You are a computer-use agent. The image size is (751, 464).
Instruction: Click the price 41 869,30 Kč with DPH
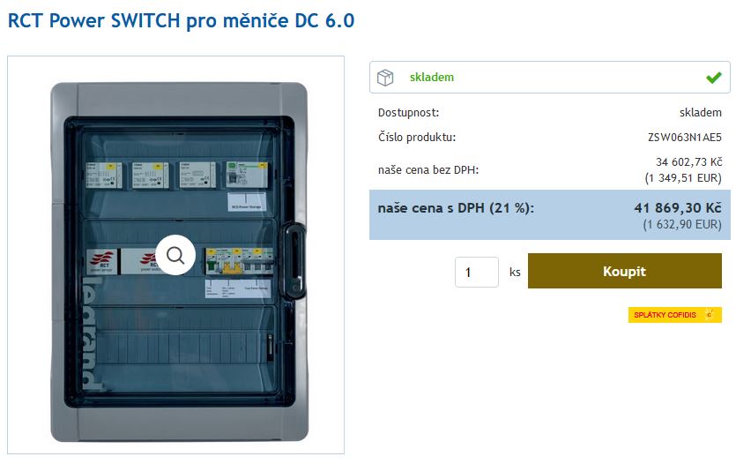point(678,207)
